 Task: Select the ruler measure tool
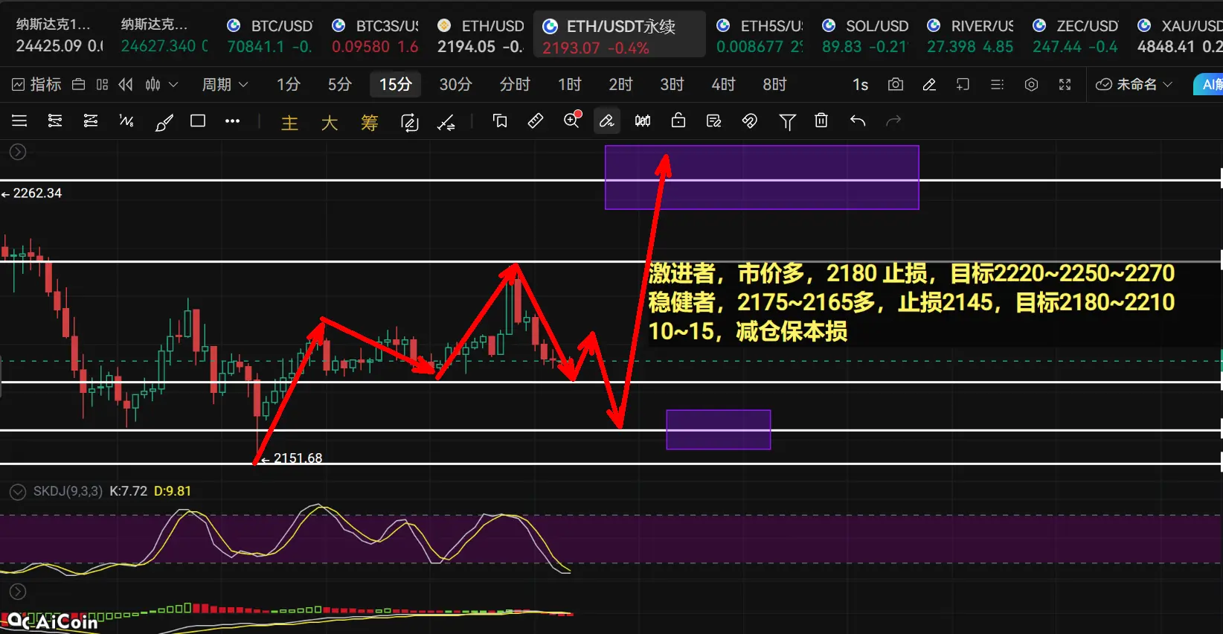tap(536, 121)
